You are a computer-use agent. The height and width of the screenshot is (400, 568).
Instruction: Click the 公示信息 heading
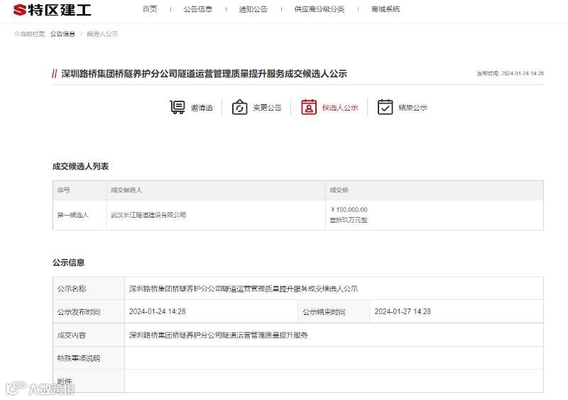[68, 262]
